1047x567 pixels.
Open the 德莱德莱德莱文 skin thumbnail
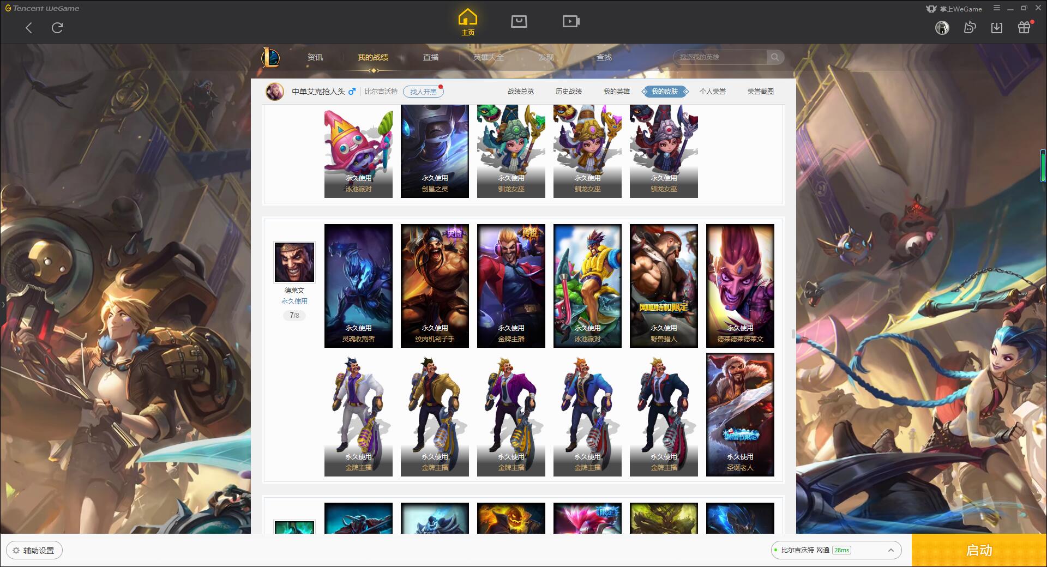pyautogui.click(x=740, y=286)
